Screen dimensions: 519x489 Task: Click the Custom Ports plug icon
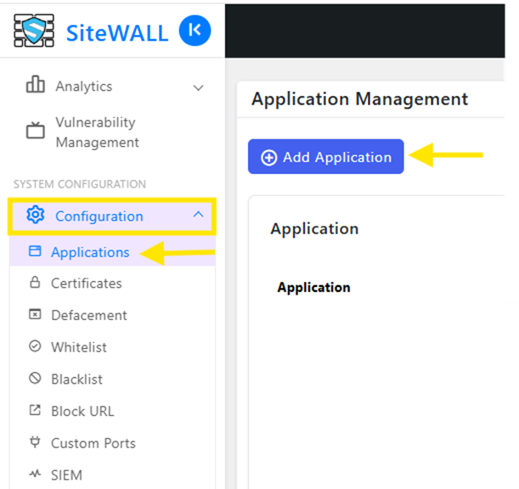pyautogui.click(x=35, y=441)
